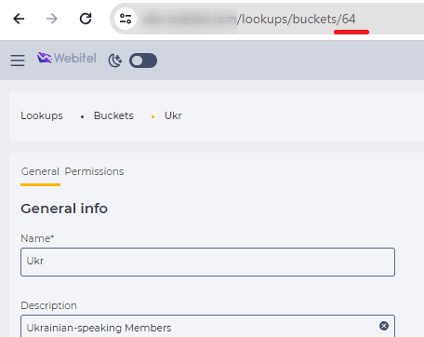Click the moon dark mode icon
This screenshot has height=337, width=424.
click(x=115, y=61)
